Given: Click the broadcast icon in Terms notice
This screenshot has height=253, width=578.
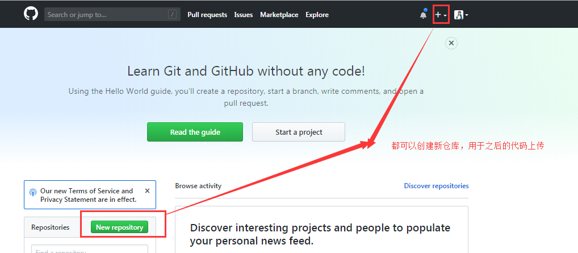Looking at the screenshot, I should 33,192.
